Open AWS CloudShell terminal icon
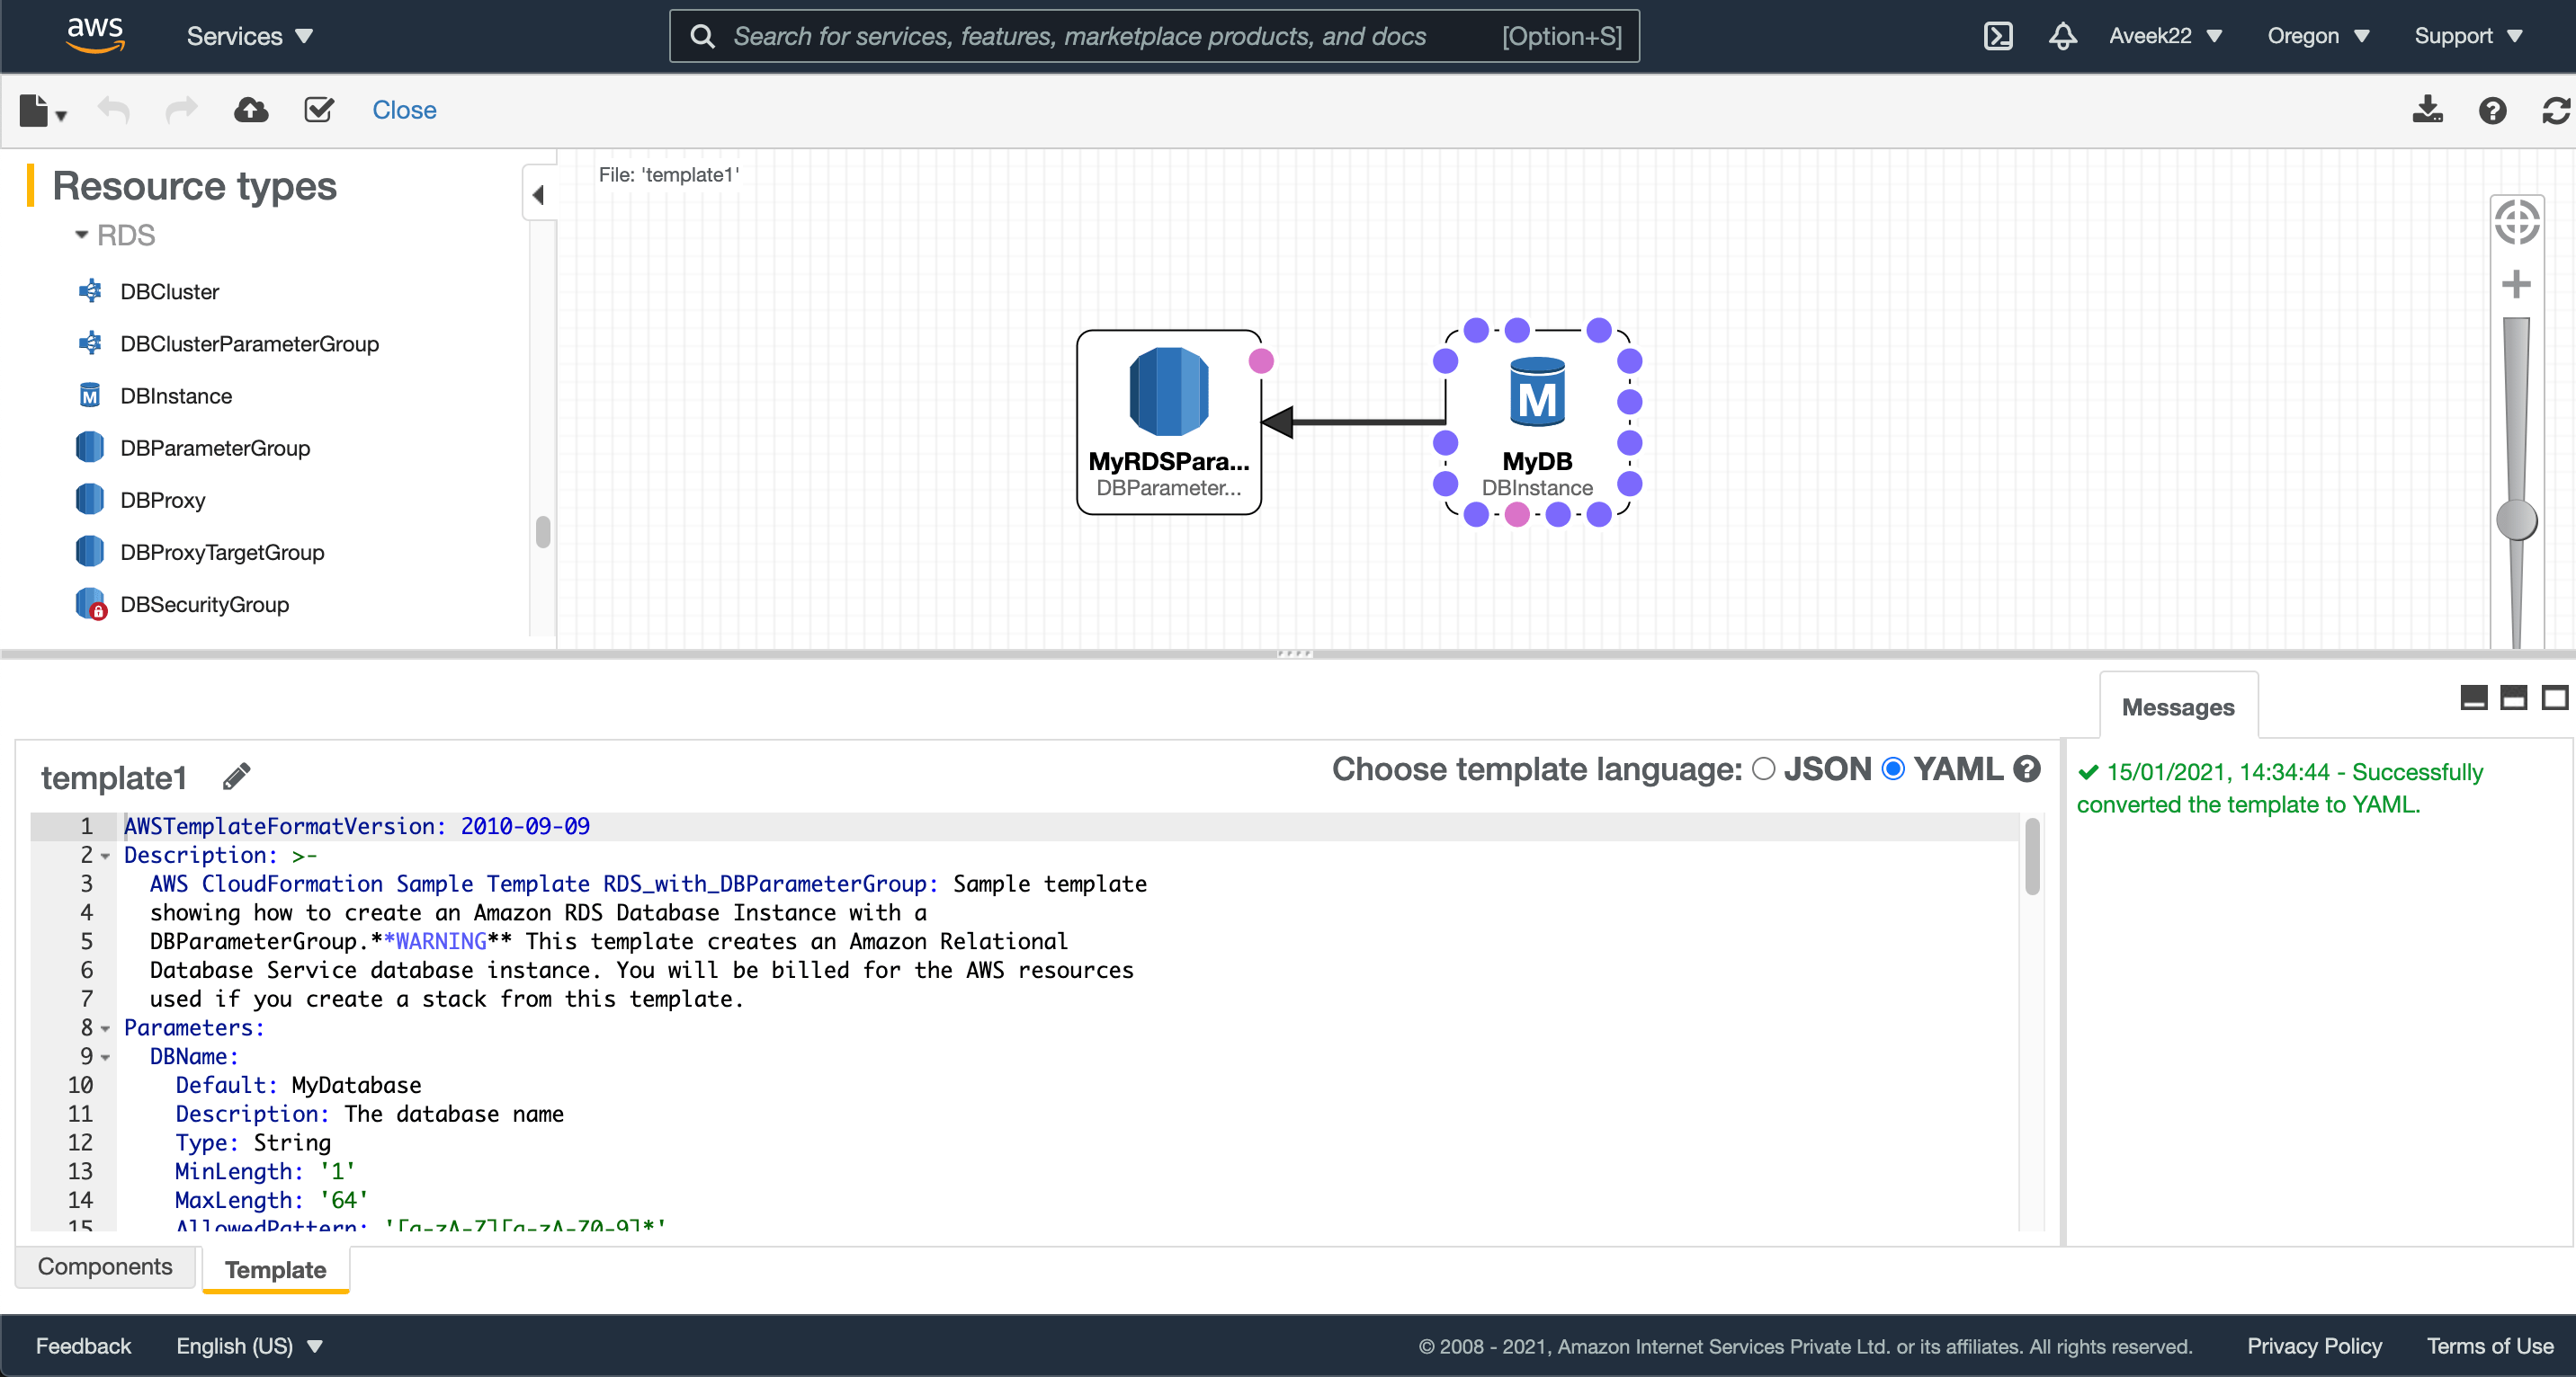Viewport: 2576px width, 1377px height. tap(1997, 36)
